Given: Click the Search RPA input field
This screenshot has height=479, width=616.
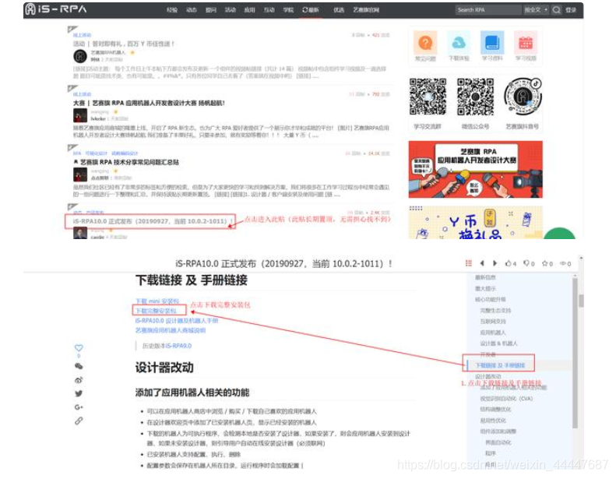Looking at the screenshot, I should (x=488, y=10).
